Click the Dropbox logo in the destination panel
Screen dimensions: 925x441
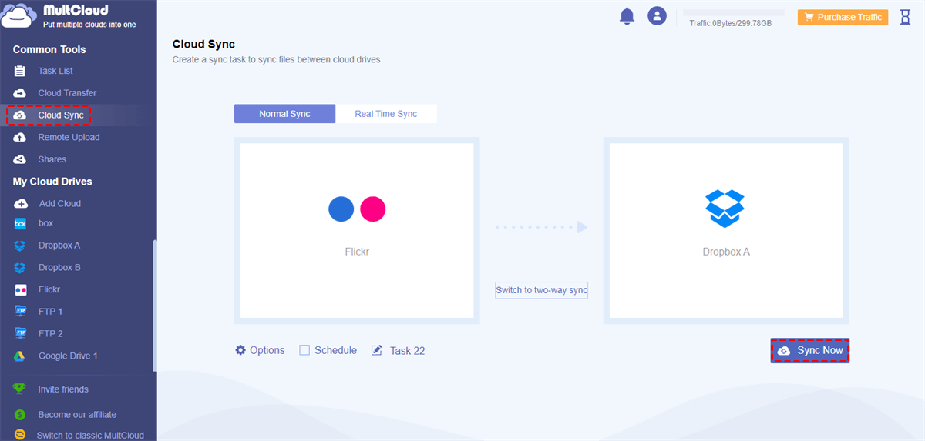(x=725, y=209)
